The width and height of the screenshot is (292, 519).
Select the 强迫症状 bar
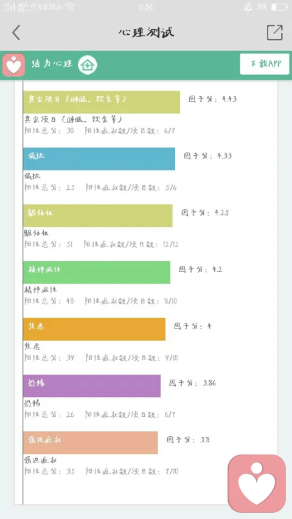tap(91, 442)
